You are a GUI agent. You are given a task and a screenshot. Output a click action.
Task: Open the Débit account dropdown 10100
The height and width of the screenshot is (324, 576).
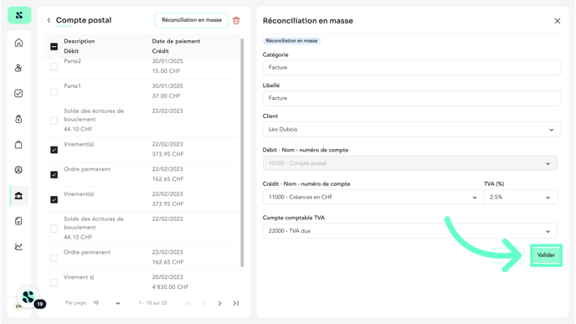(x=410, y=163)
